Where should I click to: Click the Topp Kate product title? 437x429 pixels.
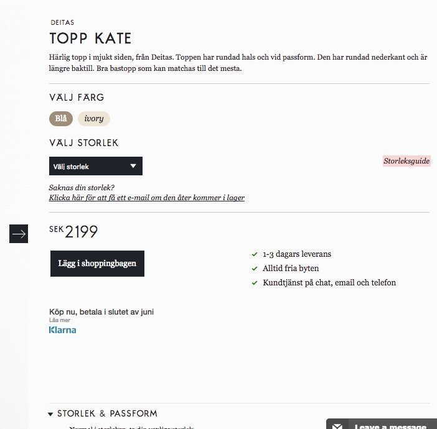click(x=90, y=39)
